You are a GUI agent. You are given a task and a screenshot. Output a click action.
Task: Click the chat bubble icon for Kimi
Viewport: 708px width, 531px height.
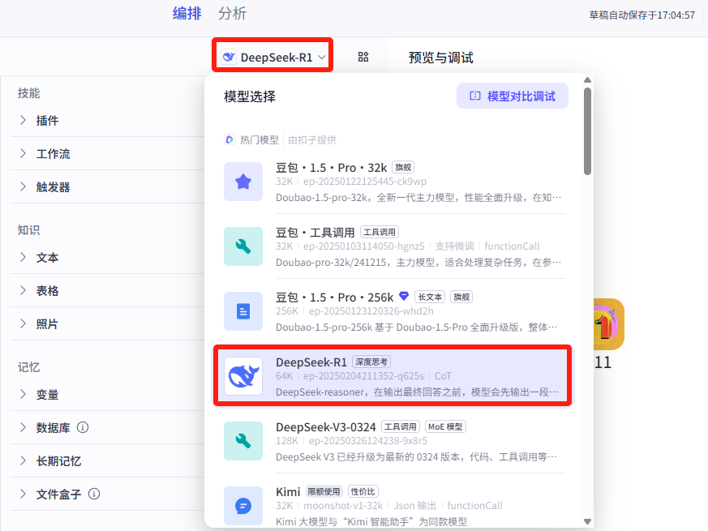click(x=243, y=506)
